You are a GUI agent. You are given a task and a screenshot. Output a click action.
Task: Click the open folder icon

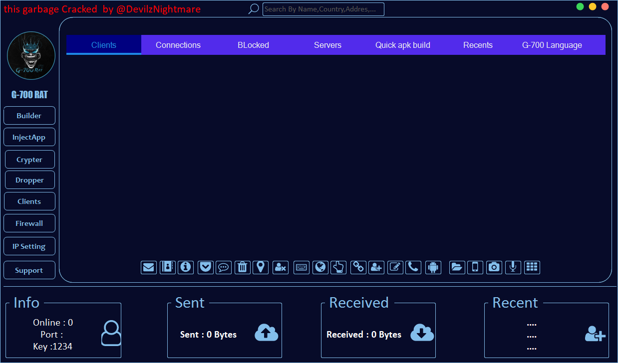tap(457, 267)
